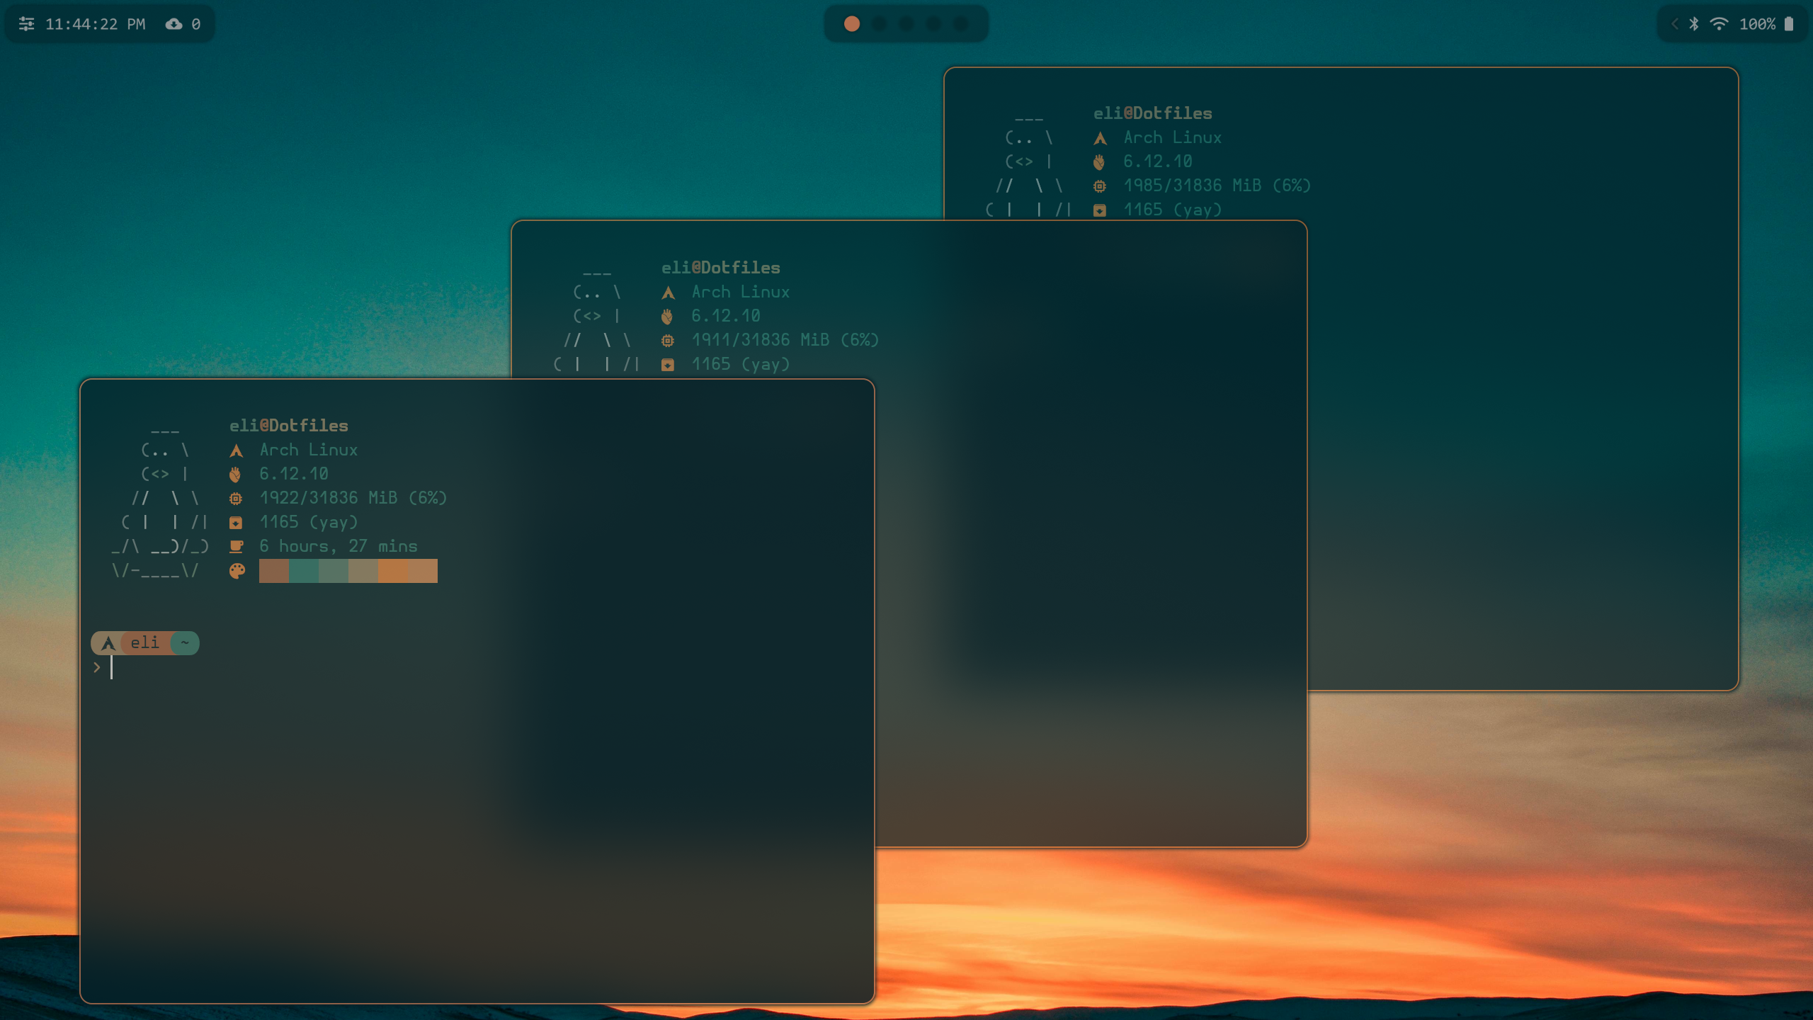
Task: Click the battery icon in top bar
Action: [1789, 24]
